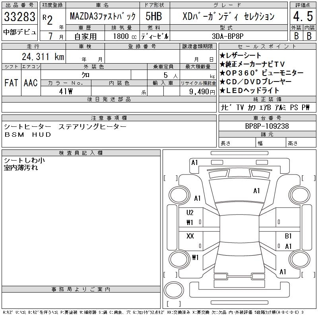
Task: Click the spare tire circle on diagram
Action: coord(174,290)
